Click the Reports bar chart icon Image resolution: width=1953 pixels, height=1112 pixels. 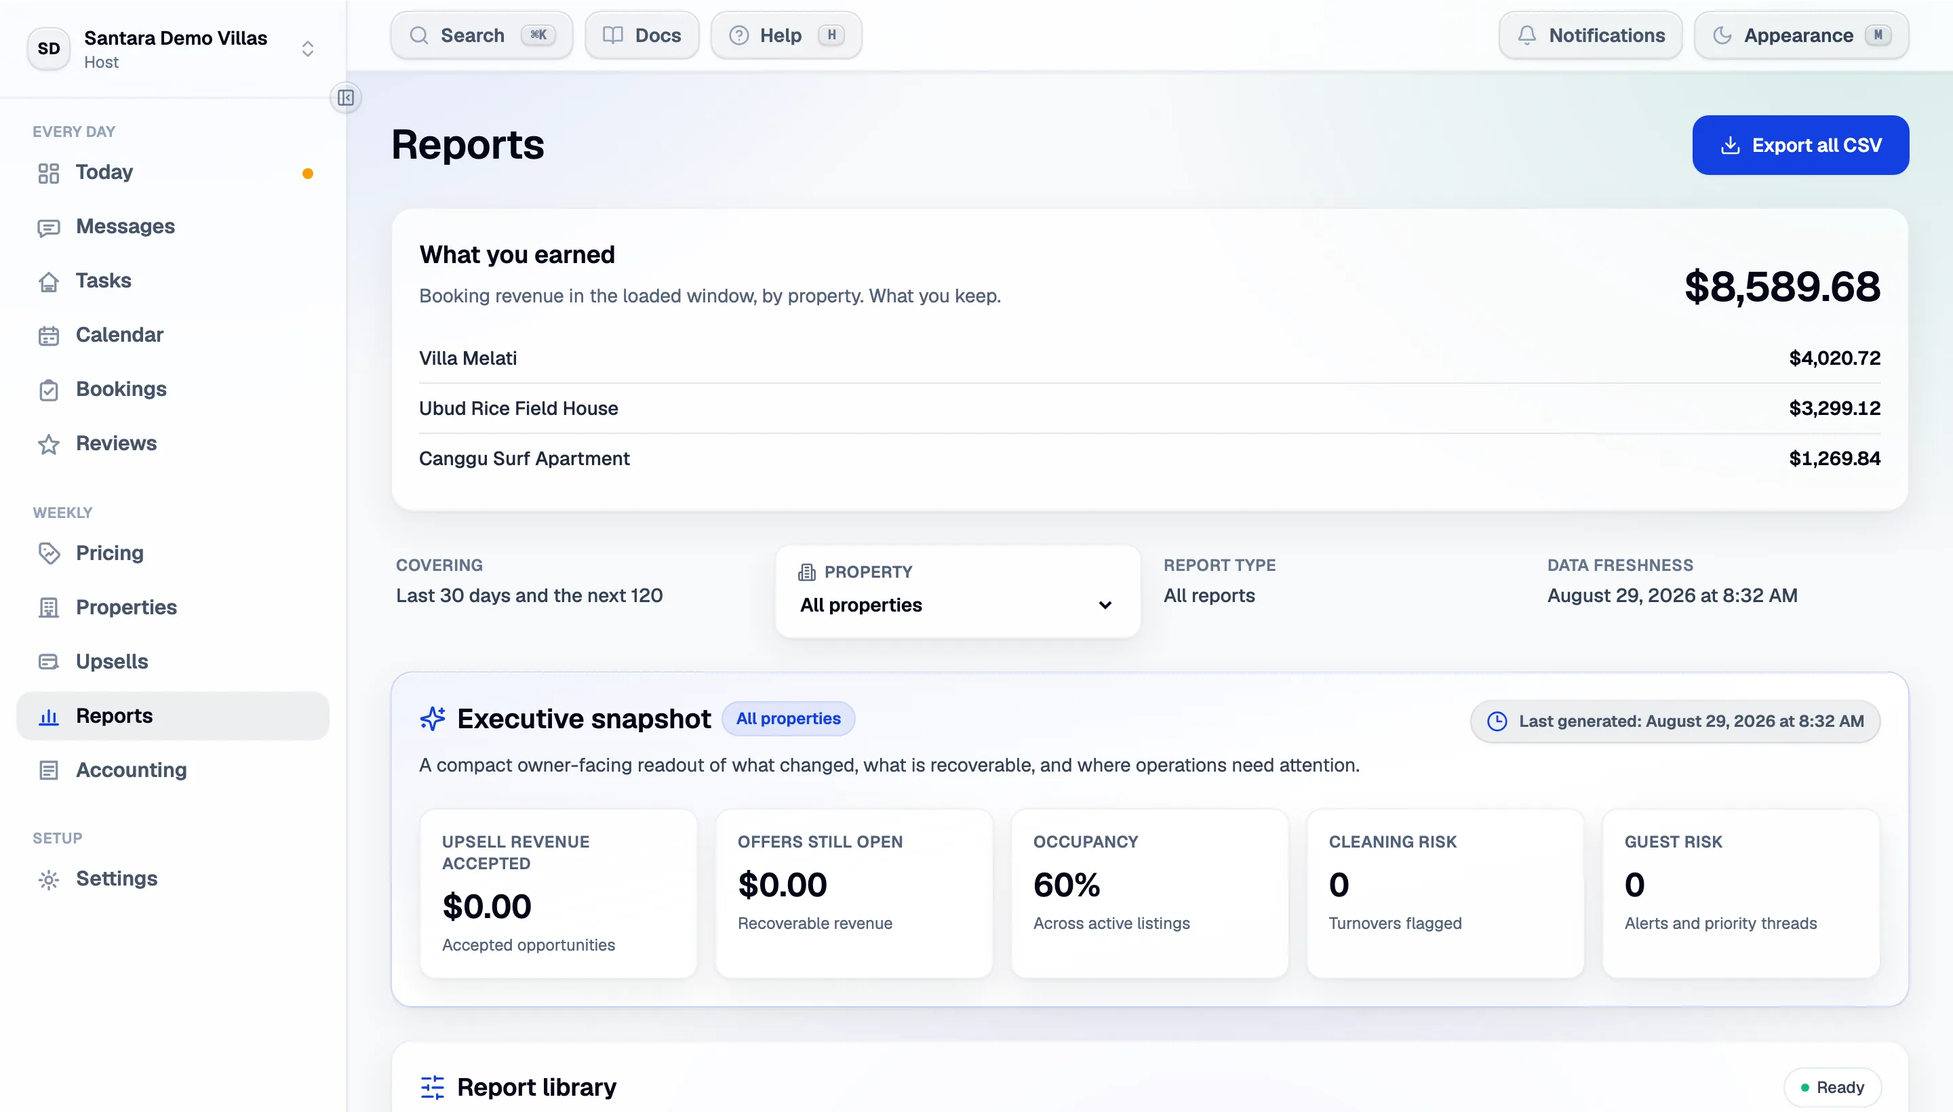point(49,717)
